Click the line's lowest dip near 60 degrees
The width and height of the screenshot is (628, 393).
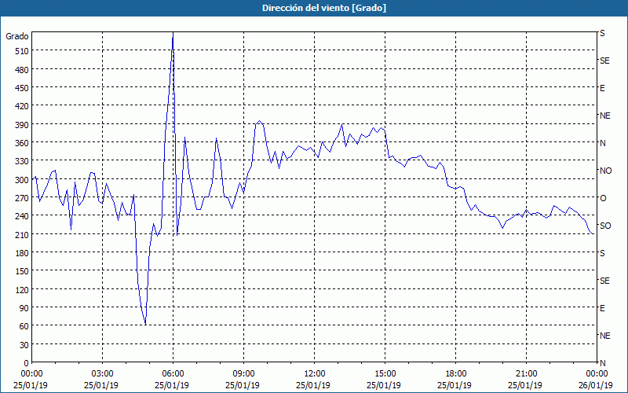click(x=145, y=324)
